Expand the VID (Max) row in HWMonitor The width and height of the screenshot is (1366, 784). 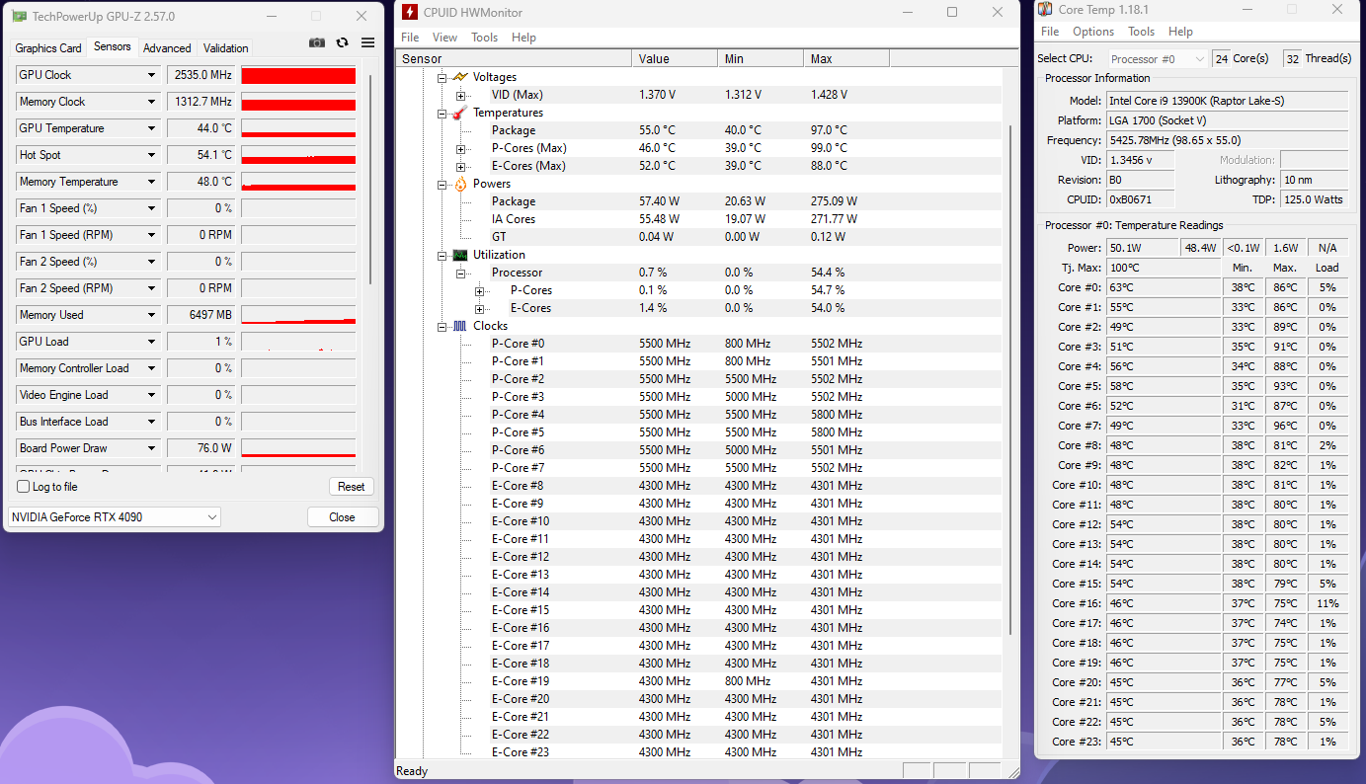460,95
